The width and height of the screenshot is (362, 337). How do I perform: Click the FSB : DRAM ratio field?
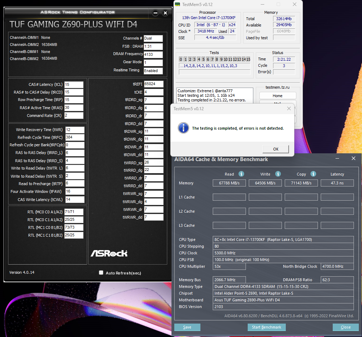pyautogui.click(x=153, y=47)
